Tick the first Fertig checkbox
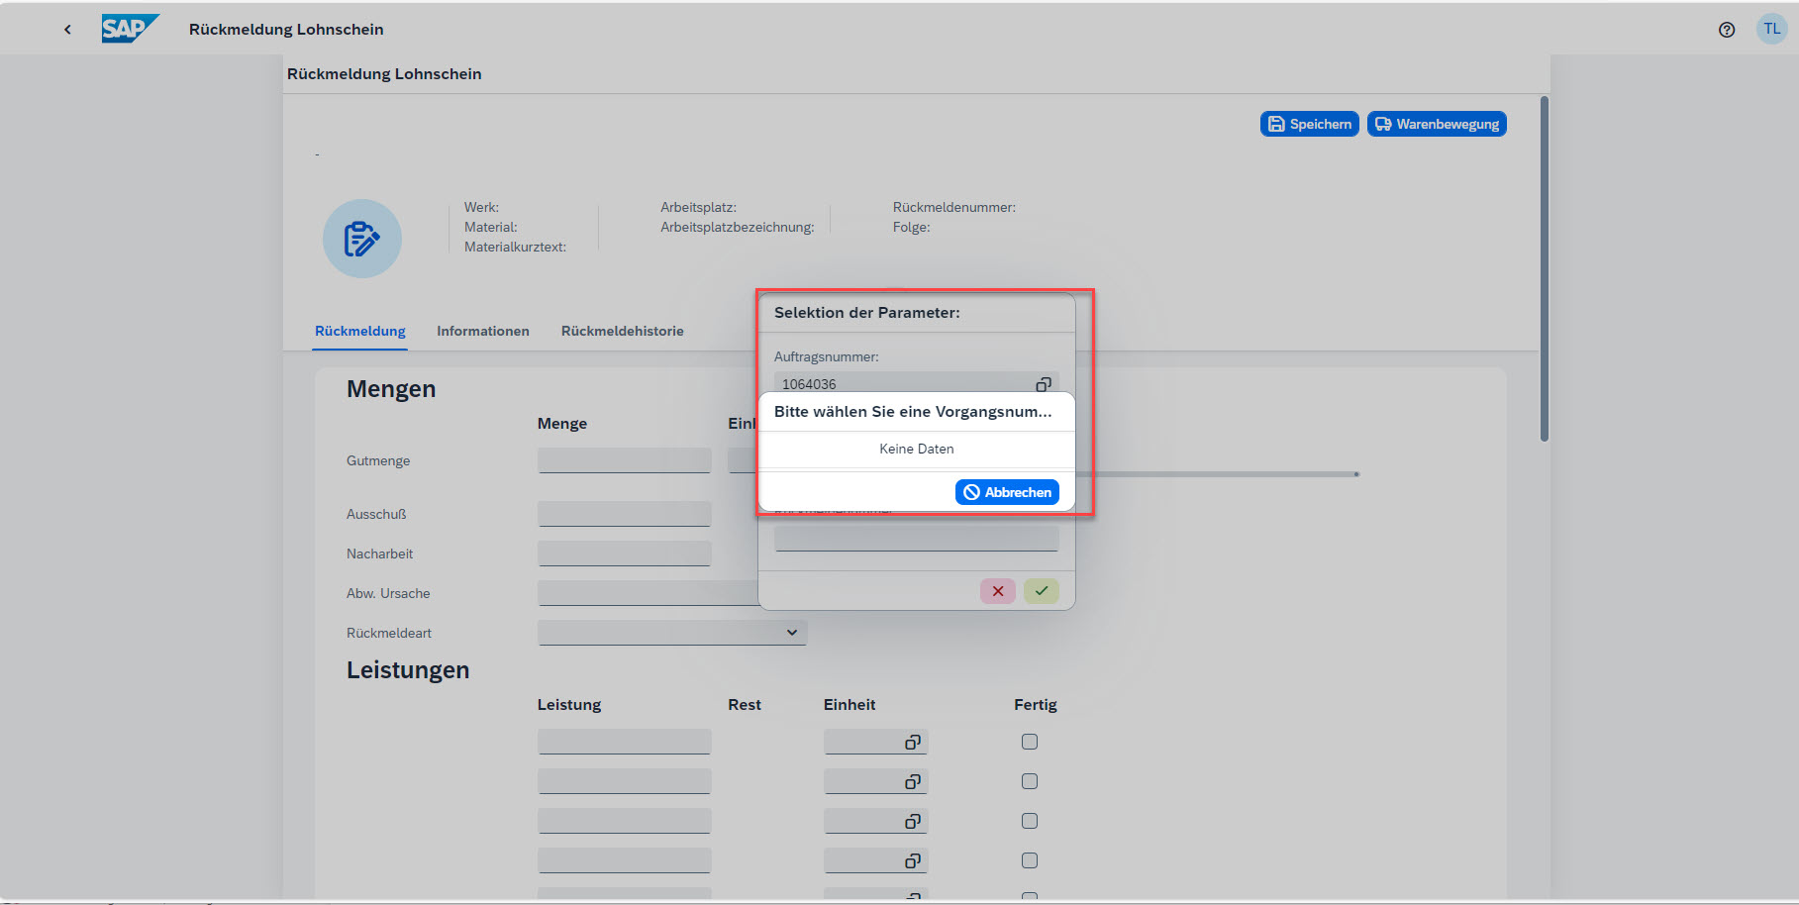Viewport: 1799px width, 905px height. pyautogui.click(x=1030, y=742)
